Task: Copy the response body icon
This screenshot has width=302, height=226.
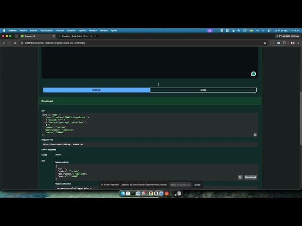Action: coord(240,177)
